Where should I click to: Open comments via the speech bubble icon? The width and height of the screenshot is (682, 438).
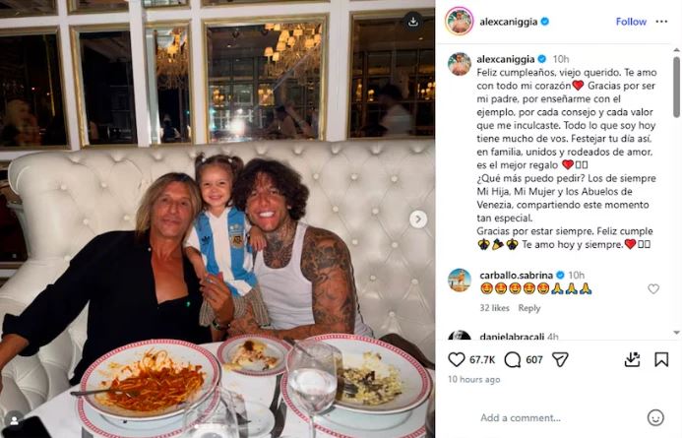[513, 359]
